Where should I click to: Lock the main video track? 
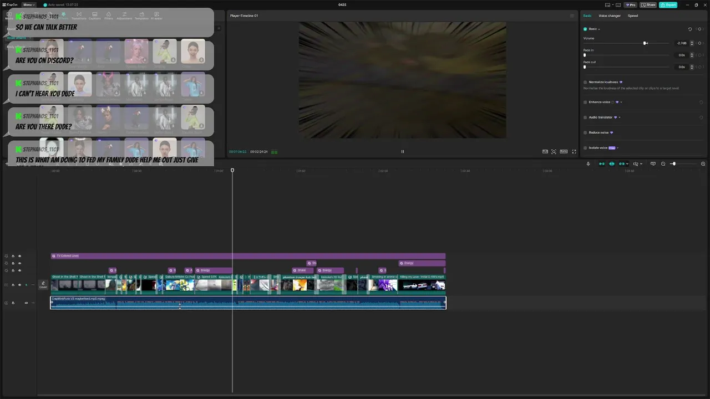pyautogui.click(x=13, y=285)
